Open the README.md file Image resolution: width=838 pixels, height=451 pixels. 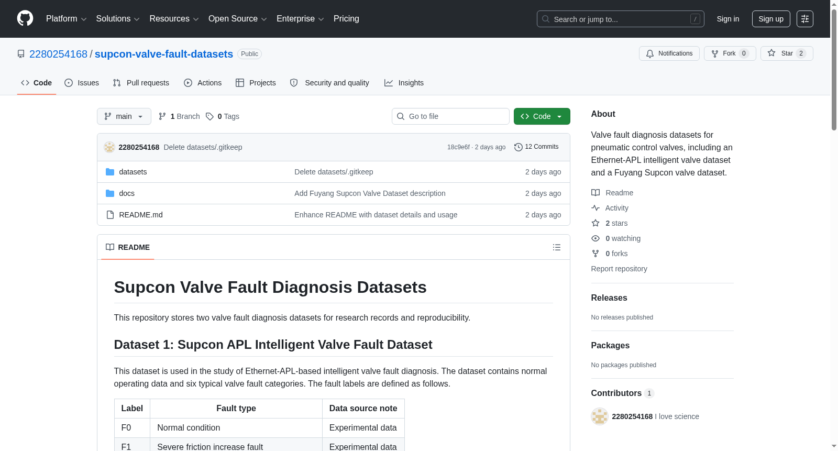(x=141, y=215)
